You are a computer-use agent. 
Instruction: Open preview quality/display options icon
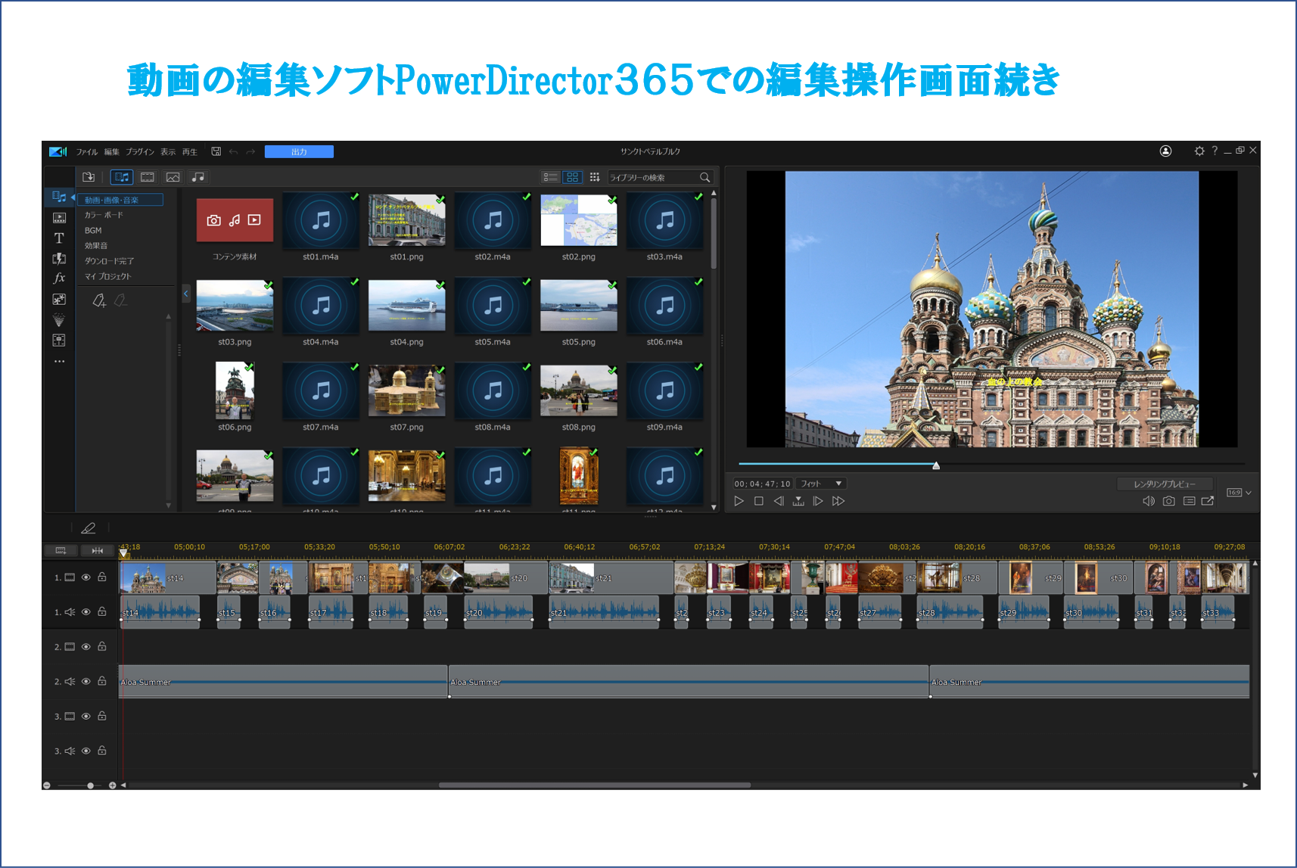[1189, 501]
